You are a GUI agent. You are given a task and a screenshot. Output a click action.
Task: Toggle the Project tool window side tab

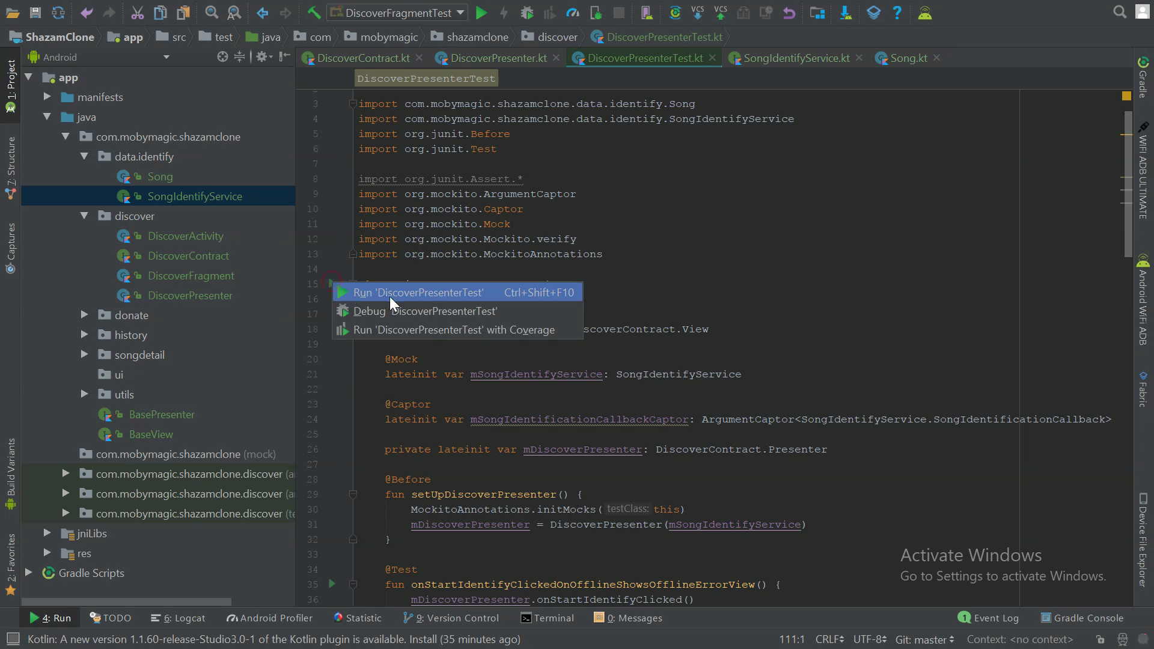point(10,85)
